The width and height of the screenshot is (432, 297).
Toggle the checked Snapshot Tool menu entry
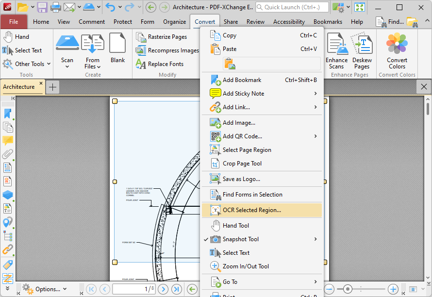click(262, 239)
